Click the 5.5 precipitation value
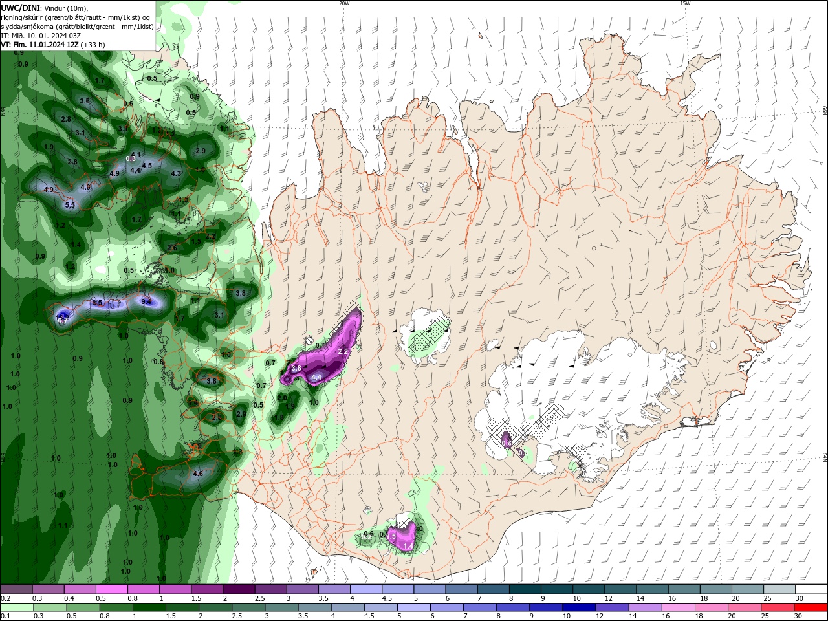Screen dimensions: 828x621 point(70,205)
